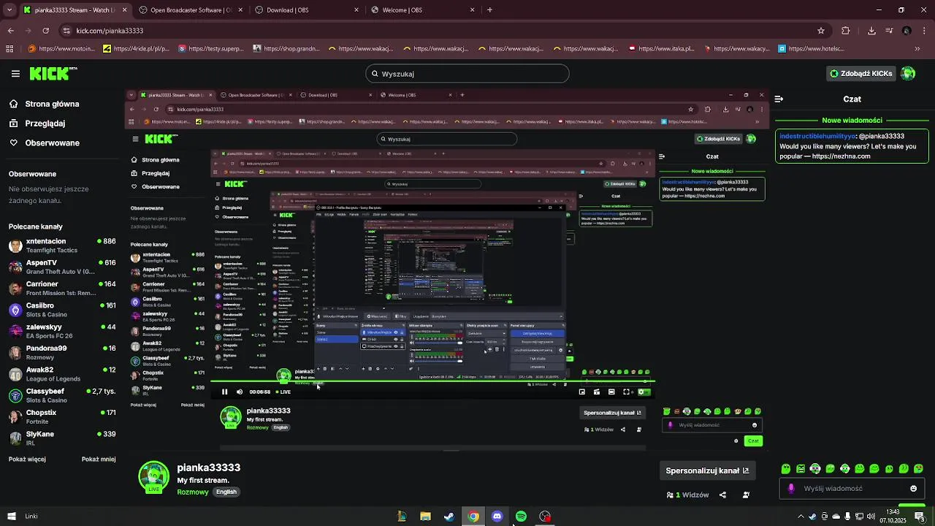This screenshot has width=935, height=526.
Task: Open the Kick account avatar menu
Action: point(908,73)
